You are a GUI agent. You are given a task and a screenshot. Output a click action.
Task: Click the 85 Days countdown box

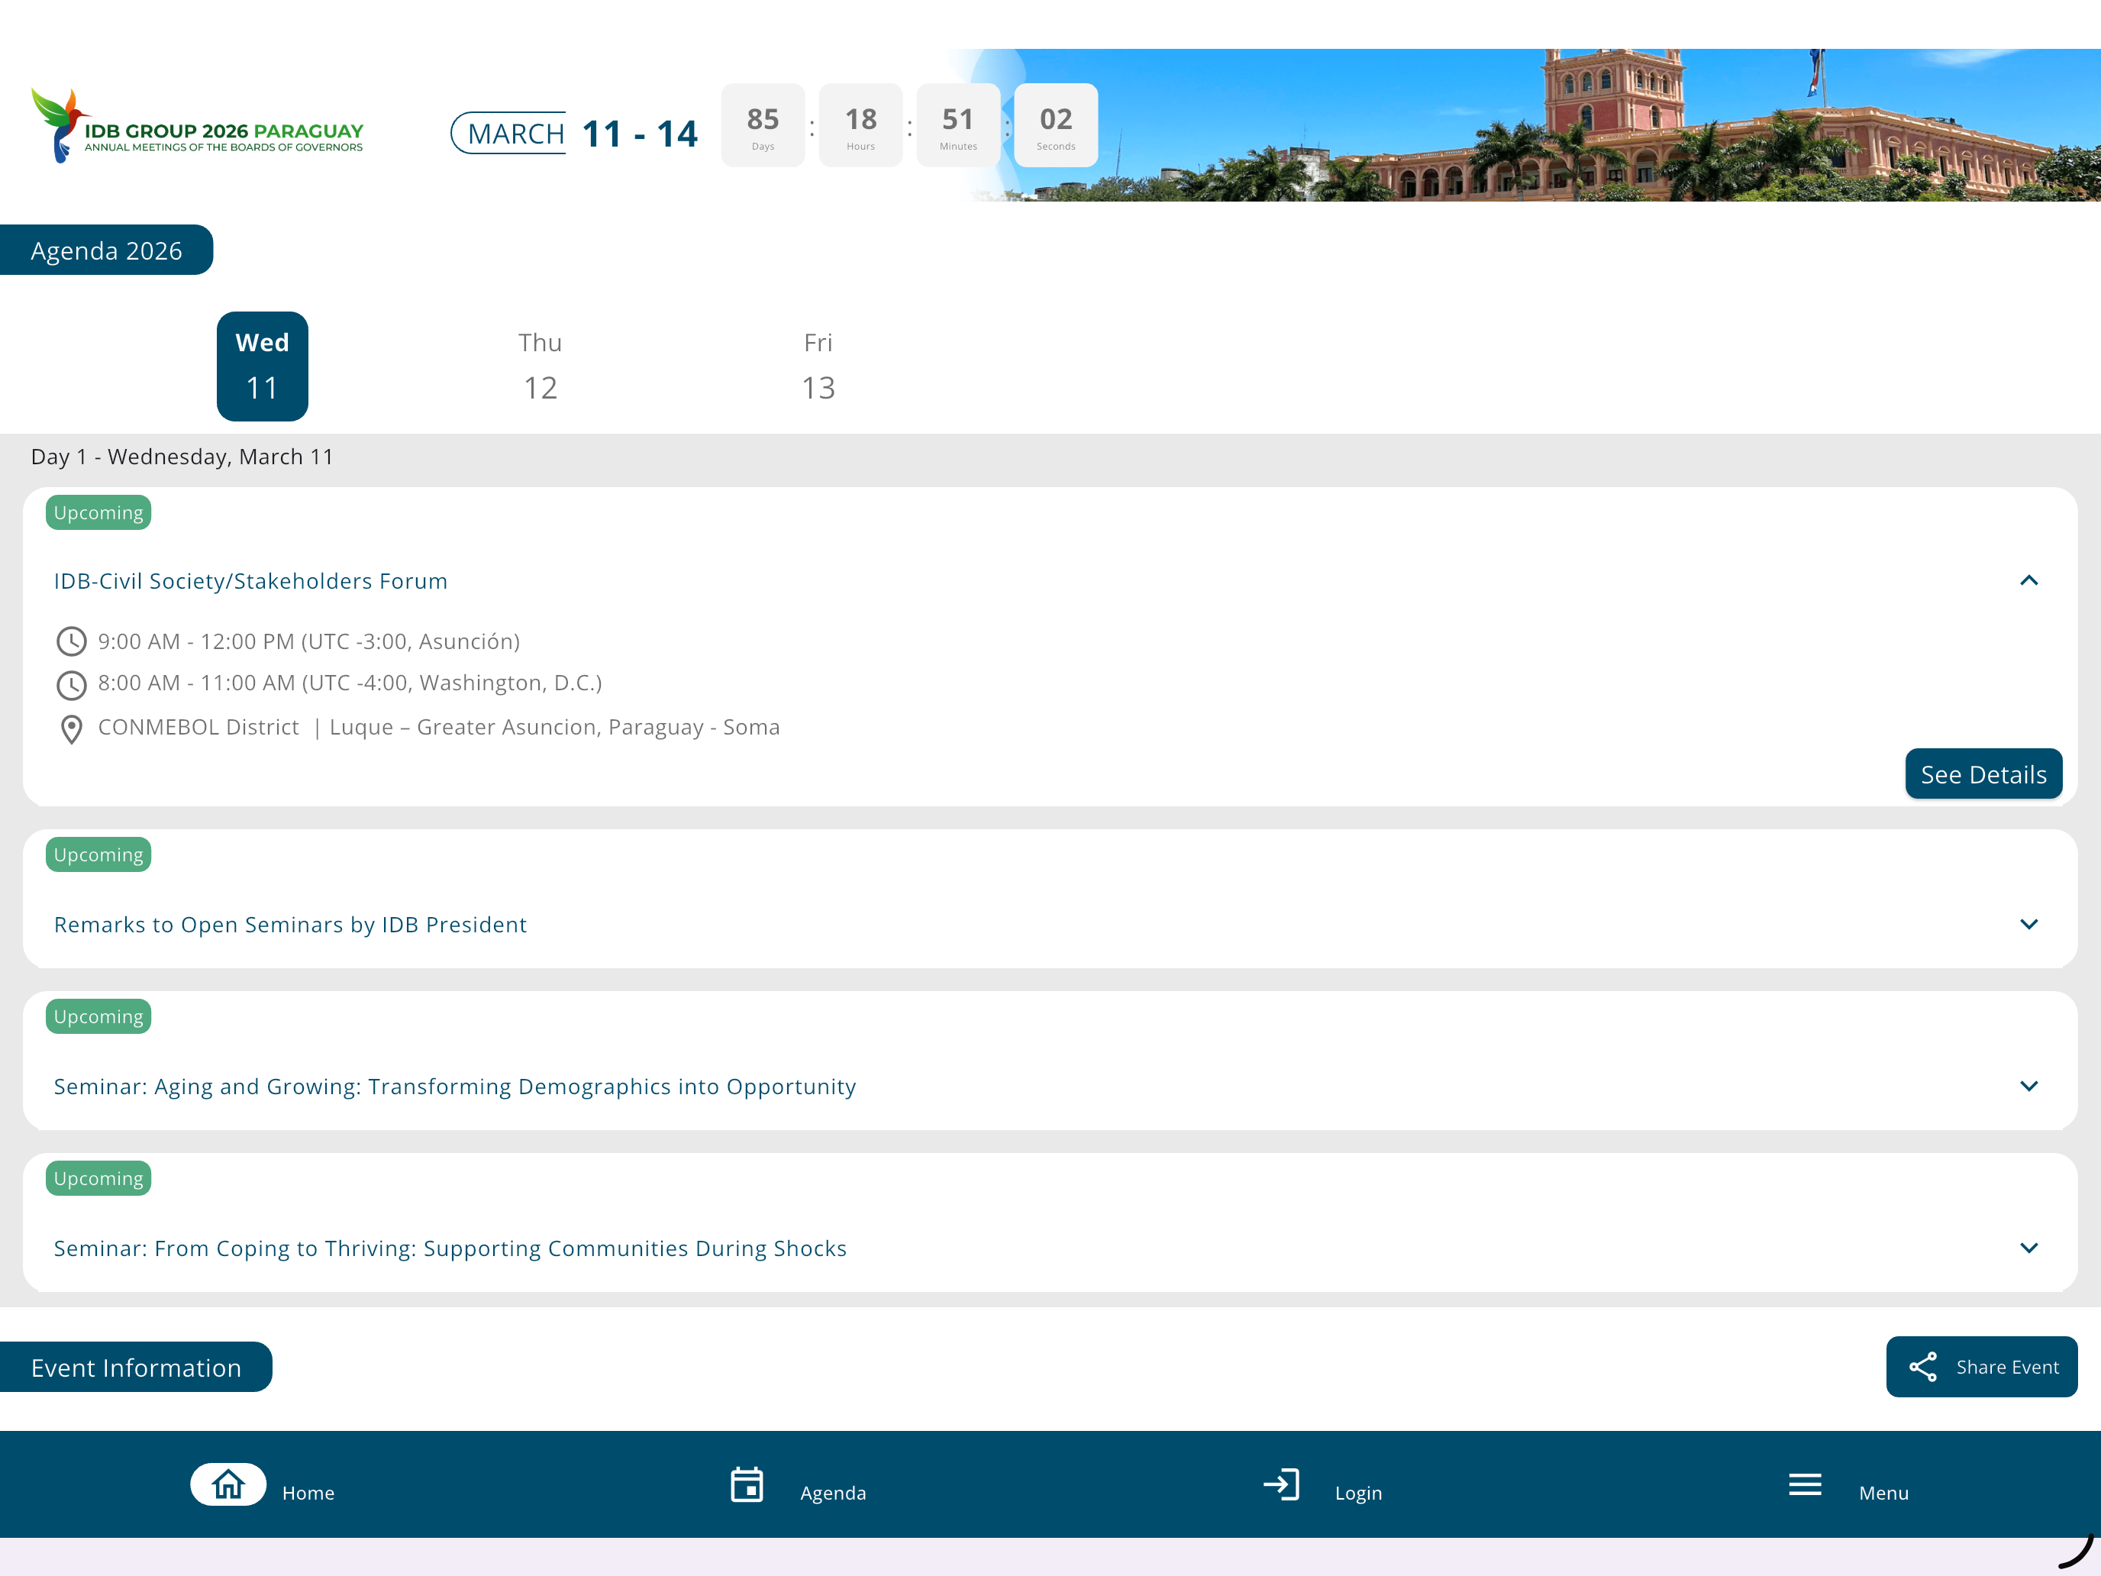pos(763,125)
